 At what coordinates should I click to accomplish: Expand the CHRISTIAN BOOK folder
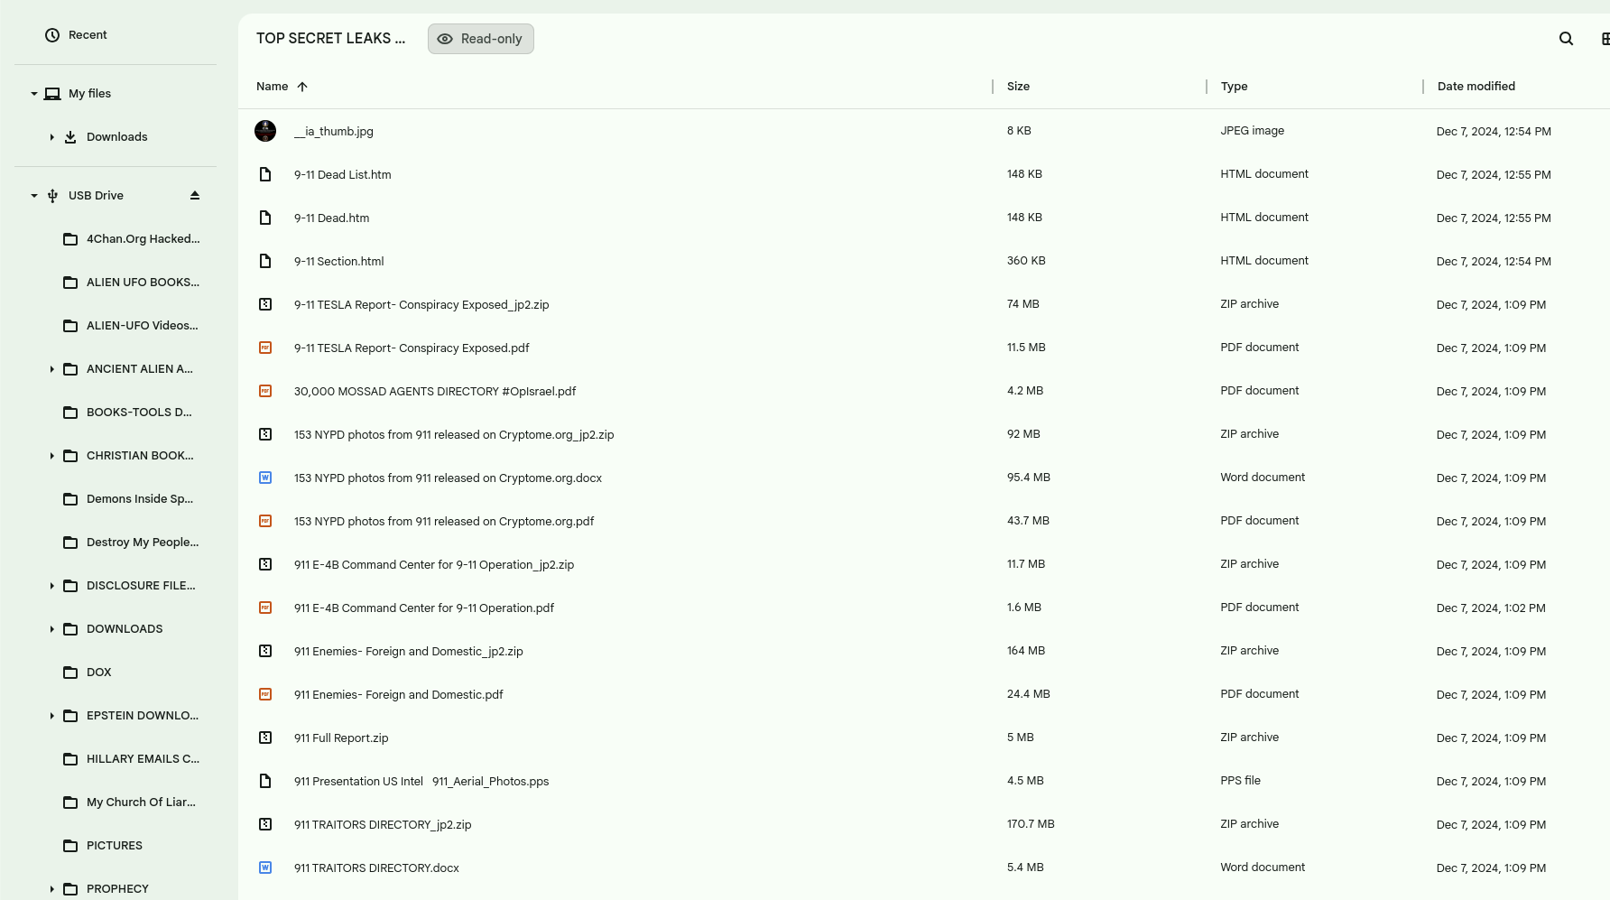[x=51, y=456]
